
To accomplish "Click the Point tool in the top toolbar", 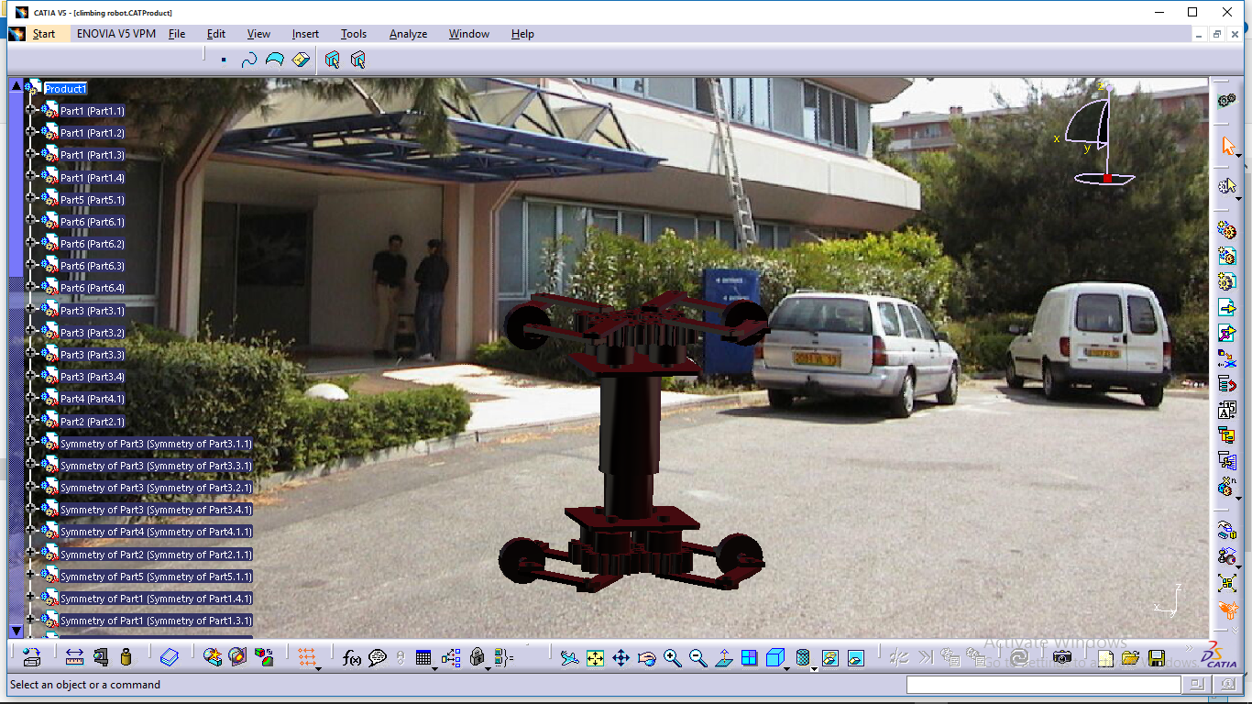I will [x=224, y=60].
